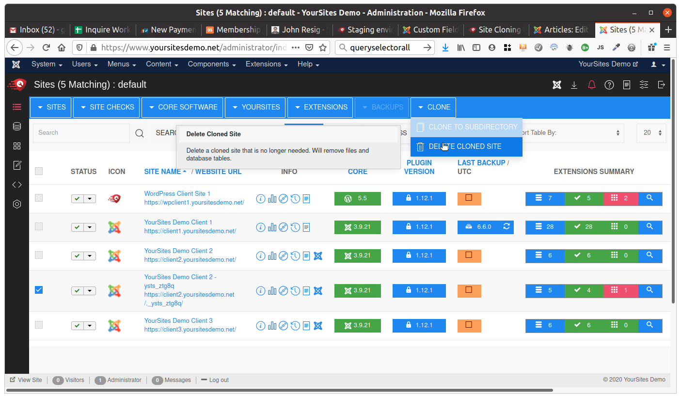The image size is (681, 398).
Task: Click refresh icon in Client 1 backup cell
Action: [x=507, y=226]
